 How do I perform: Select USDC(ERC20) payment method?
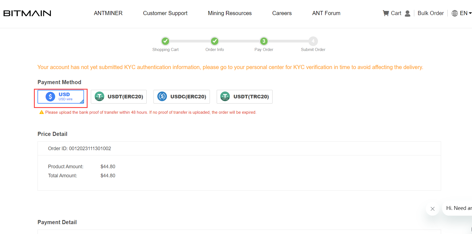182,97
